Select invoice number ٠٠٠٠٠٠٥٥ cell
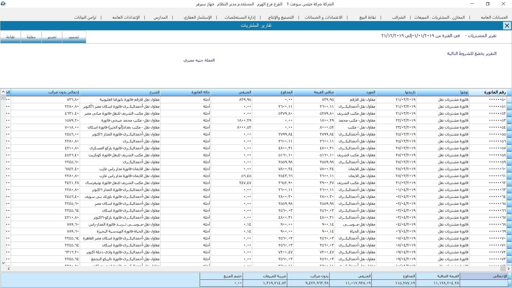Image resolution: width=512 pixels, height=288 pixels. tap(488, 134)
